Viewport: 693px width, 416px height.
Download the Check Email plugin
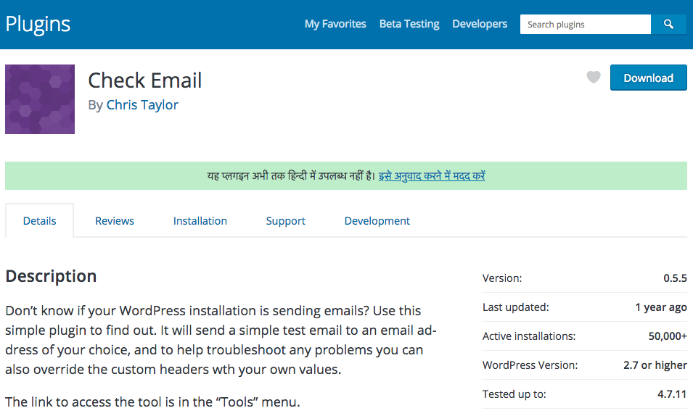point(648,78)
